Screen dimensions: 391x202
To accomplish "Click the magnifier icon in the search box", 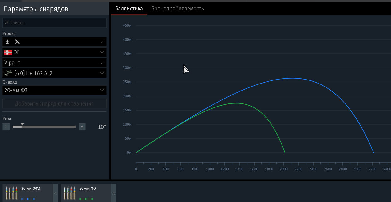I will (x=6, y=23).
